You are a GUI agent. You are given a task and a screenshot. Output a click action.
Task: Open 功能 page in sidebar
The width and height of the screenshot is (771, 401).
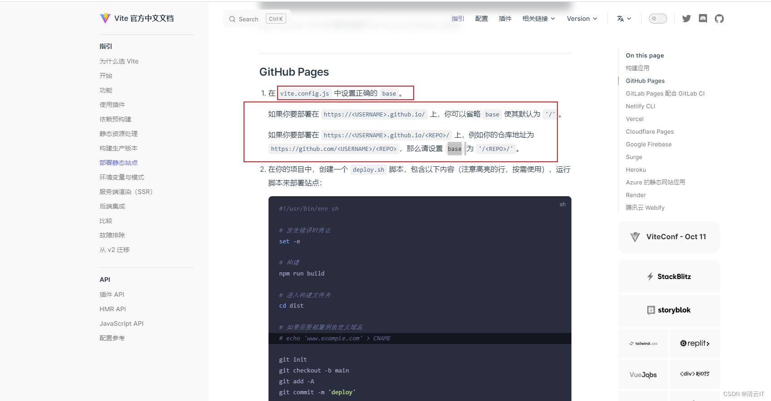click(106, 90)
